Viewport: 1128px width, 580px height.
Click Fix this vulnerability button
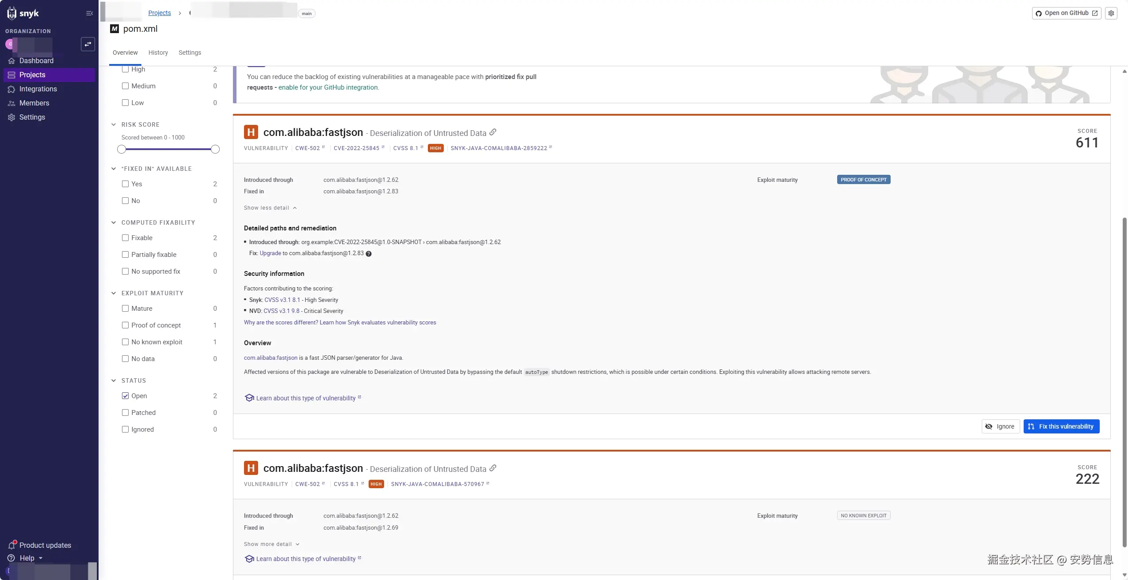click(x=1061, y=426)
